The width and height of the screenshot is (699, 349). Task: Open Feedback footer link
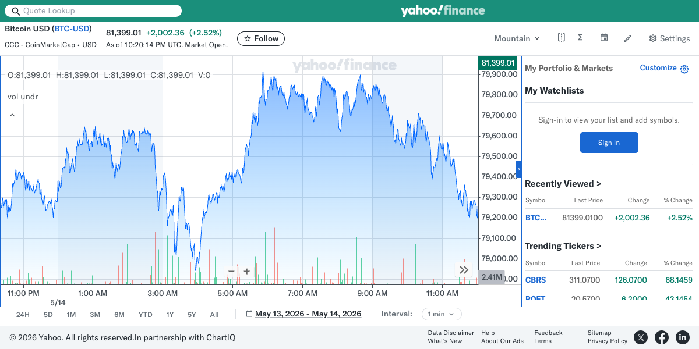click(548, 333)
